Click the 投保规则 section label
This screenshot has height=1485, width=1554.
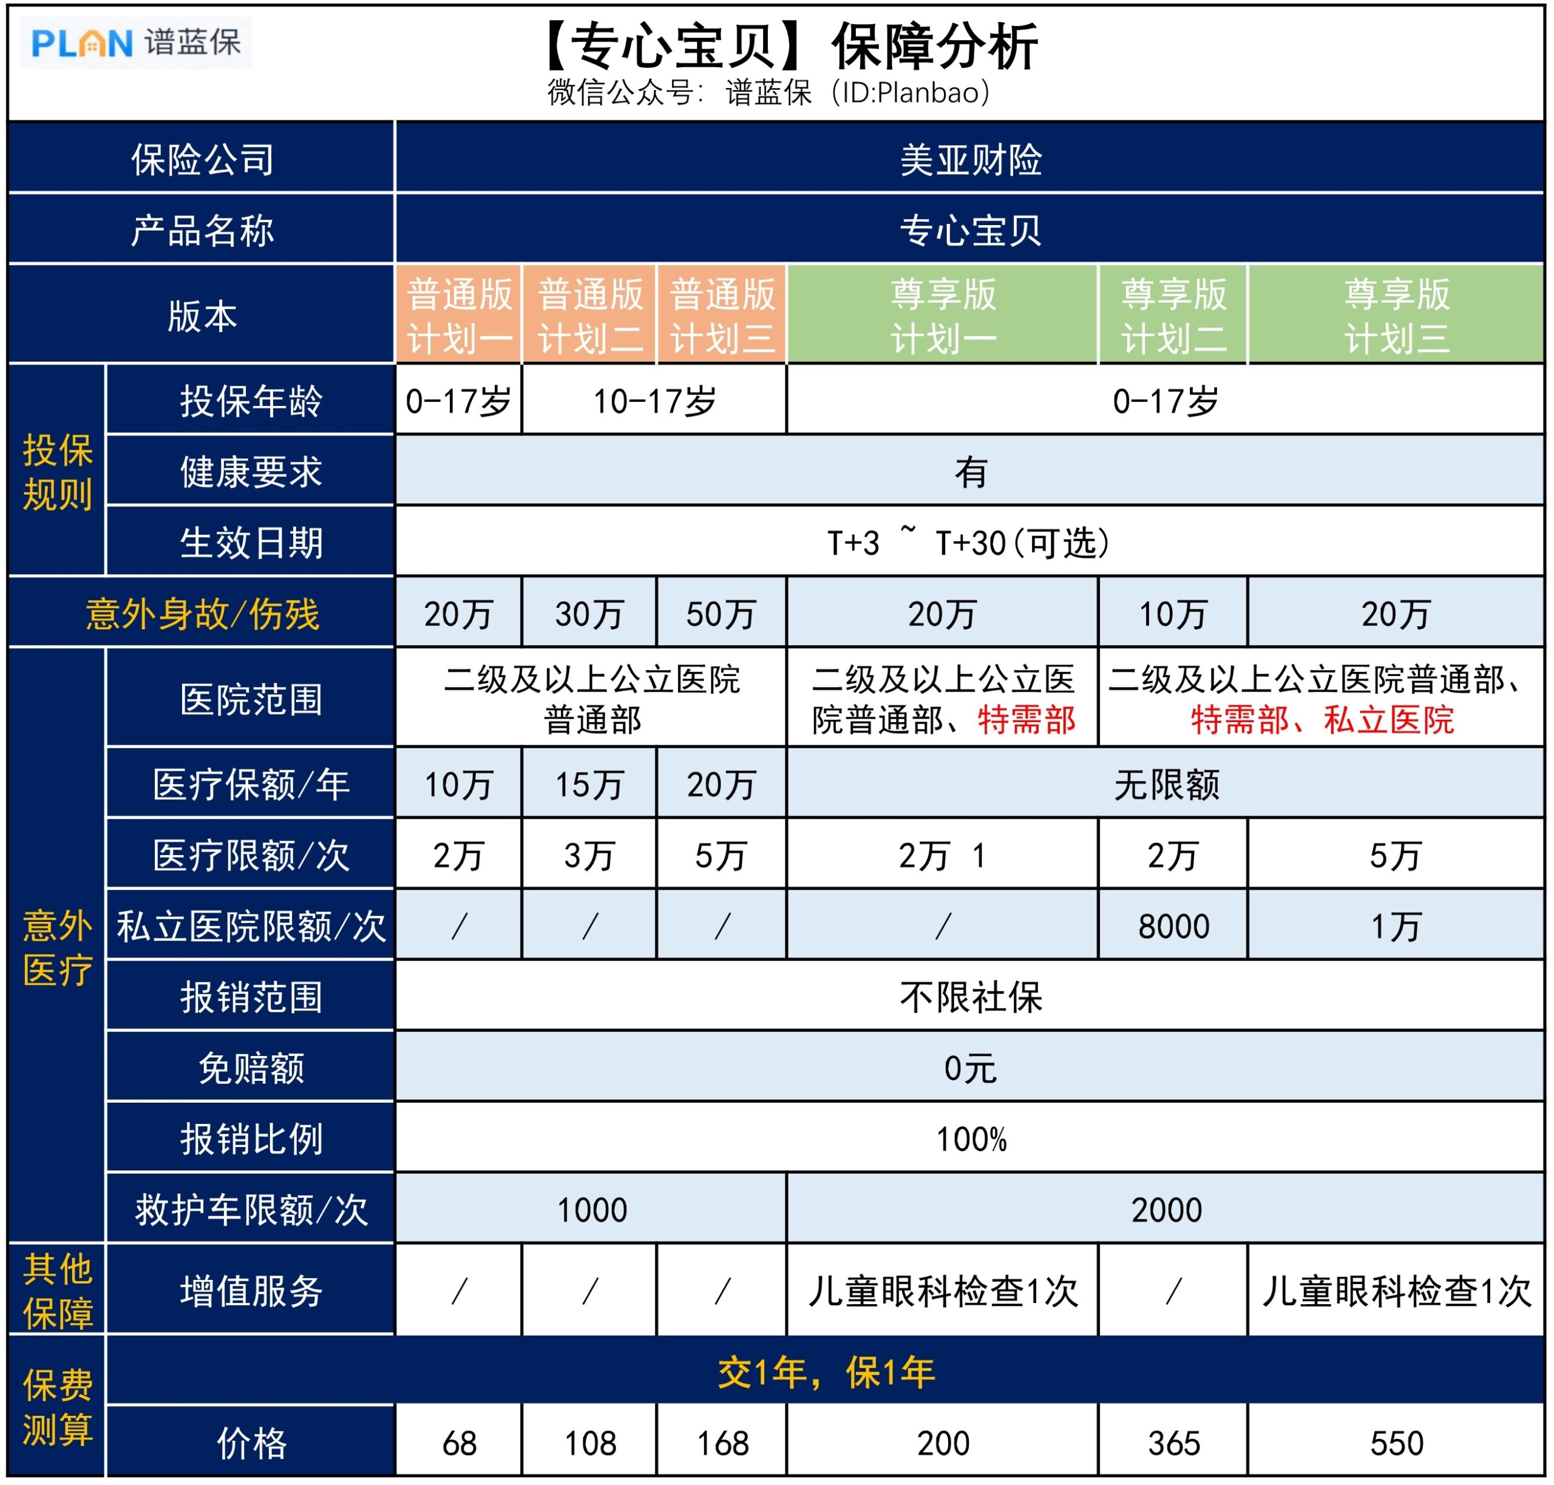(x=57, y=472)
